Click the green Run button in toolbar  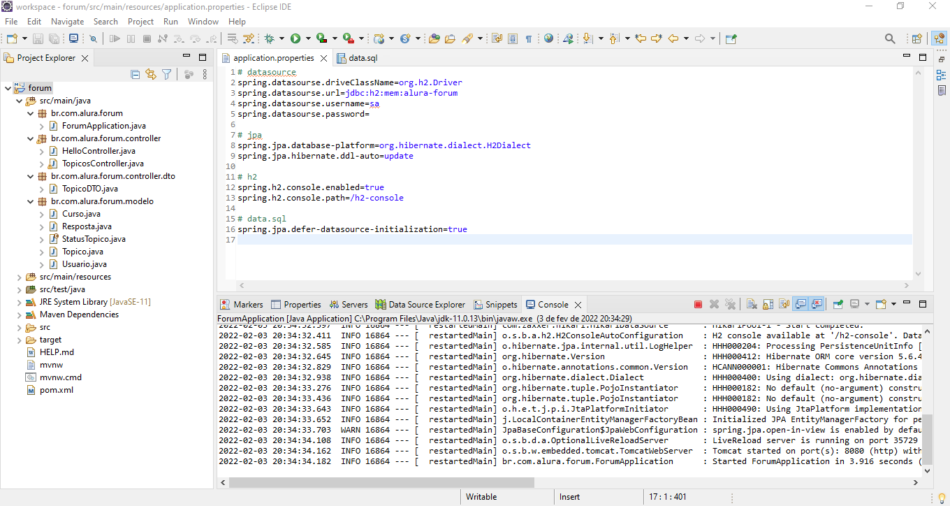pos(295,38)
